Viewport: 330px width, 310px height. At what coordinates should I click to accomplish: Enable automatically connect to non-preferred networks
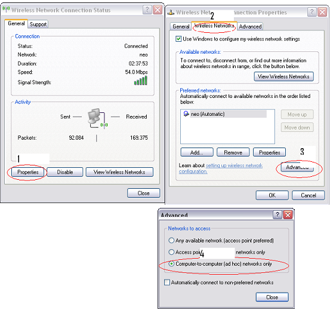[167, 283]
